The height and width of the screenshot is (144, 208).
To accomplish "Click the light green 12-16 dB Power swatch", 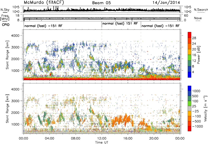I will click(190, 57).
